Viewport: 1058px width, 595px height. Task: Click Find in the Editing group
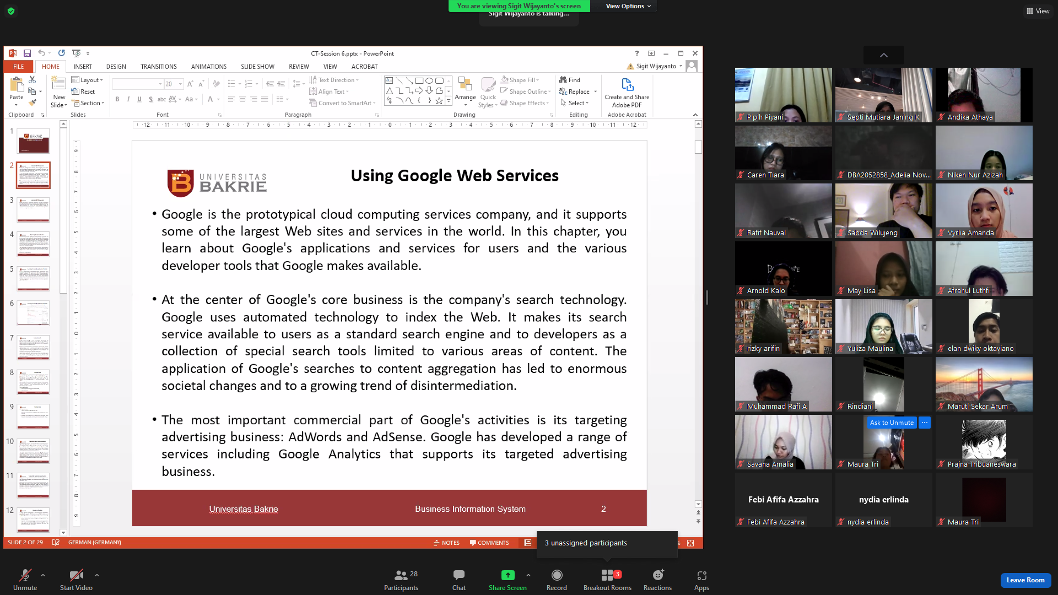coord(570,80)
